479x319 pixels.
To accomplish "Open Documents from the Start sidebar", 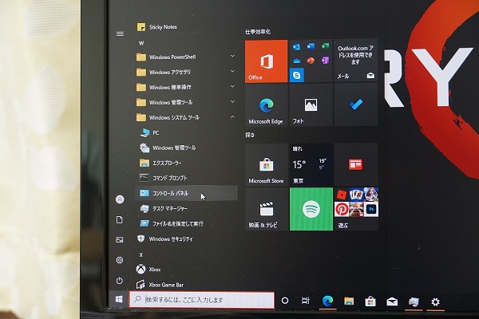I will click(120, 220).
